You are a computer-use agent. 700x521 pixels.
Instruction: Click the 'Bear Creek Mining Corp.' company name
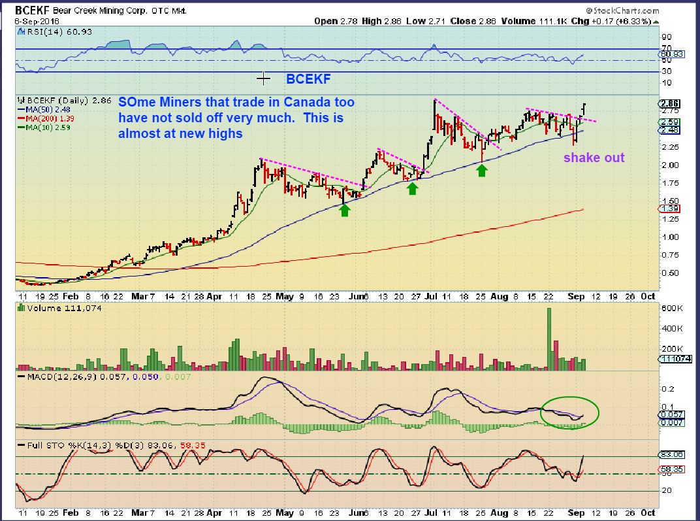click(x=101, y=10)
